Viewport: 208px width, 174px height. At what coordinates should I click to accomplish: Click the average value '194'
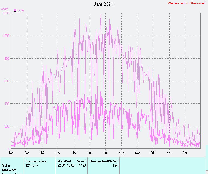coord(115,166)
